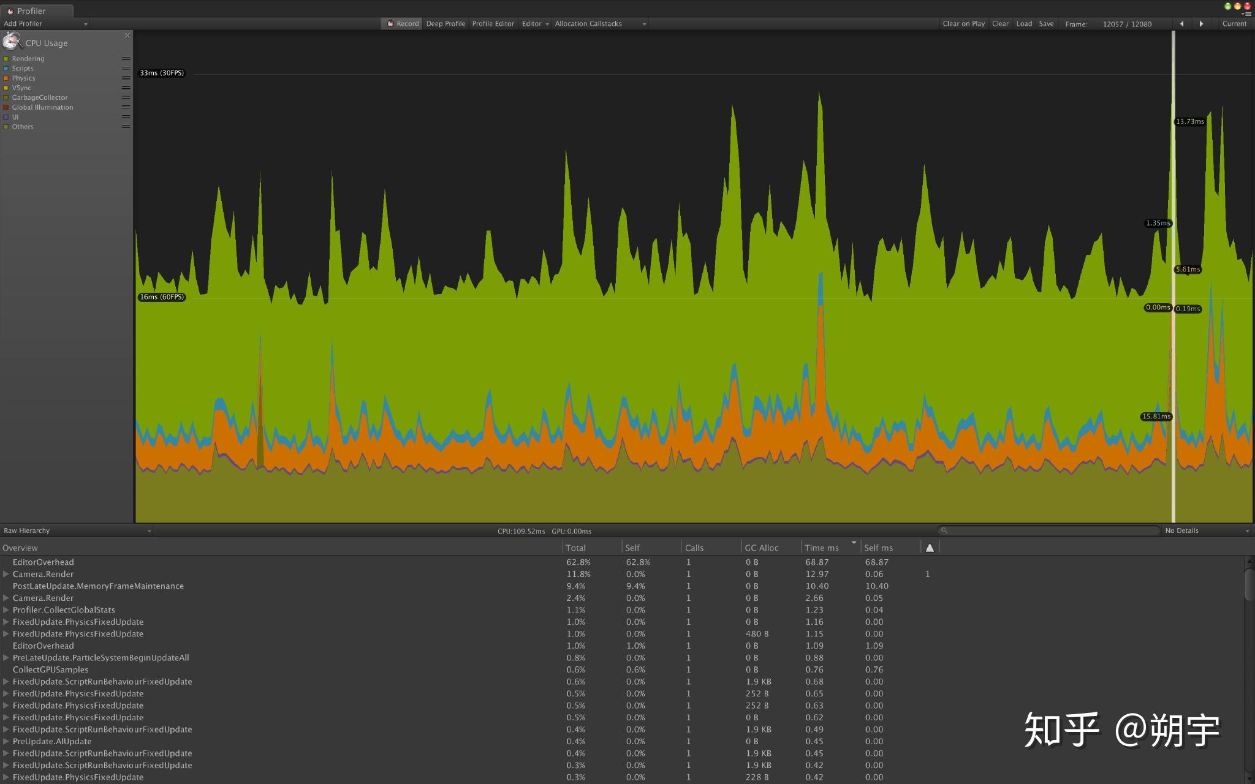
Task: Click the warning triangle column header
Action: tap(930, 548)
